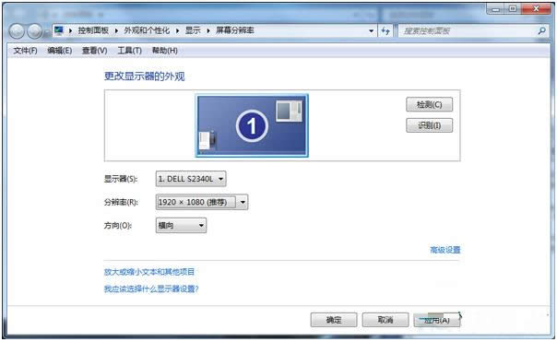Click the Forward navigation arrow button
557x342 pixels.
click(x=35, y=31)
